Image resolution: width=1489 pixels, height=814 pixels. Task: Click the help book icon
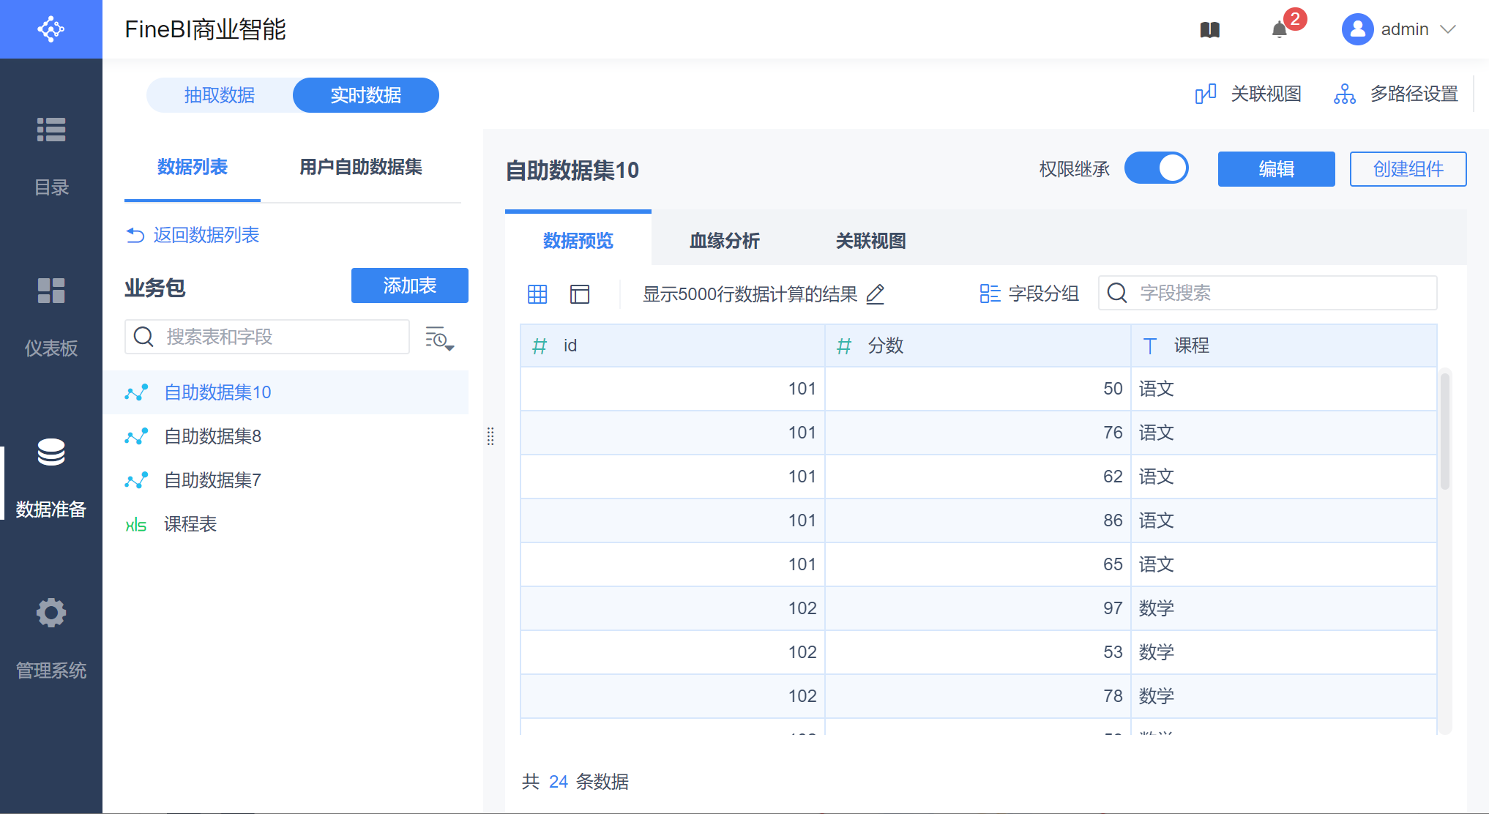coord(1210,30)
